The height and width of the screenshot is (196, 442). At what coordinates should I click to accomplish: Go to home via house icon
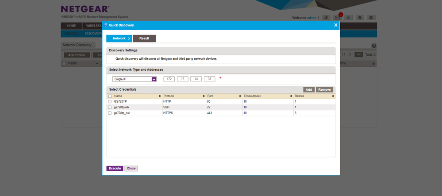click(x=360, y=18)
